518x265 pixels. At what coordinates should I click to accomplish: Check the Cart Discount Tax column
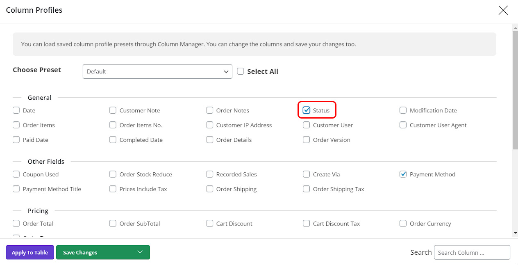307,224
